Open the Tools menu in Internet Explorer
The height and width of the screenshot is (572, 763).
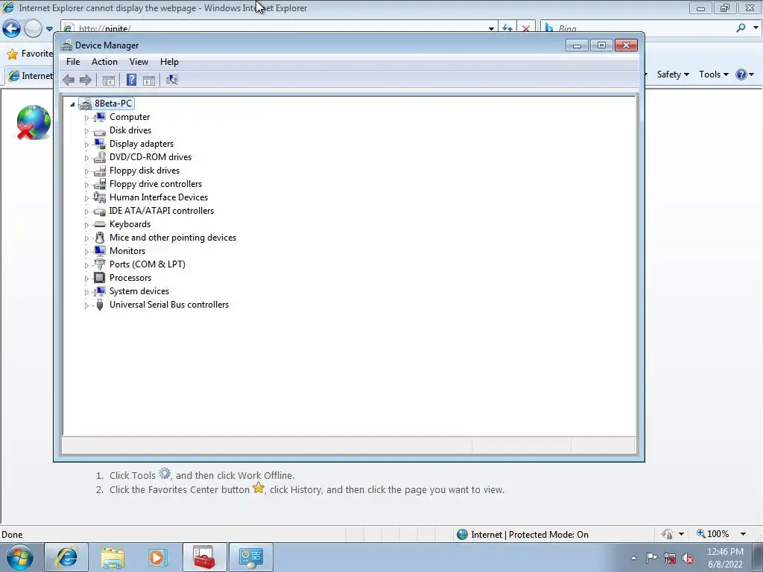pos(713,74)
